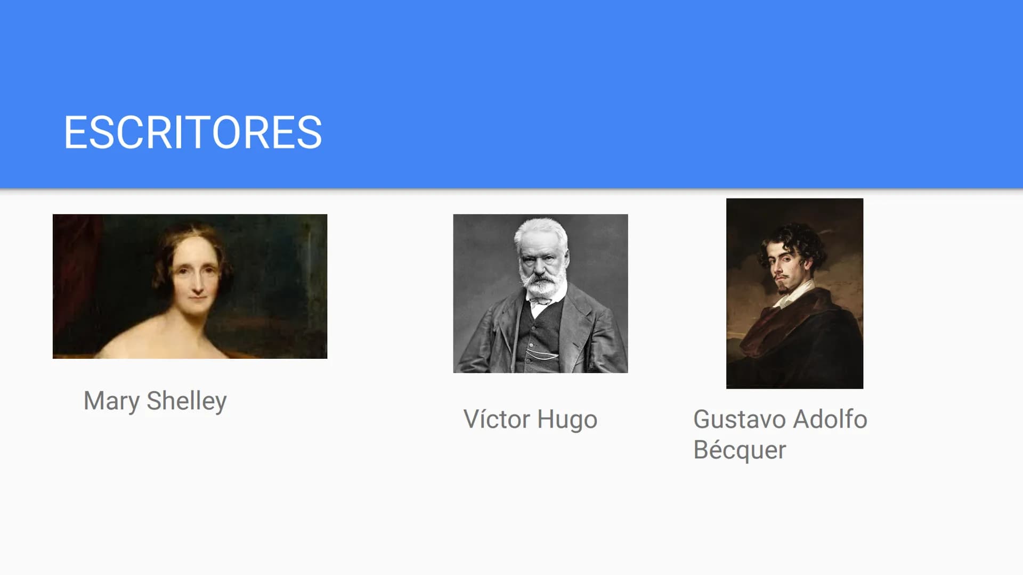The width and height of the screenshot is (1023, 575).
Task: Select the Mary Shelley portrait image
Action: click(190, 286)
